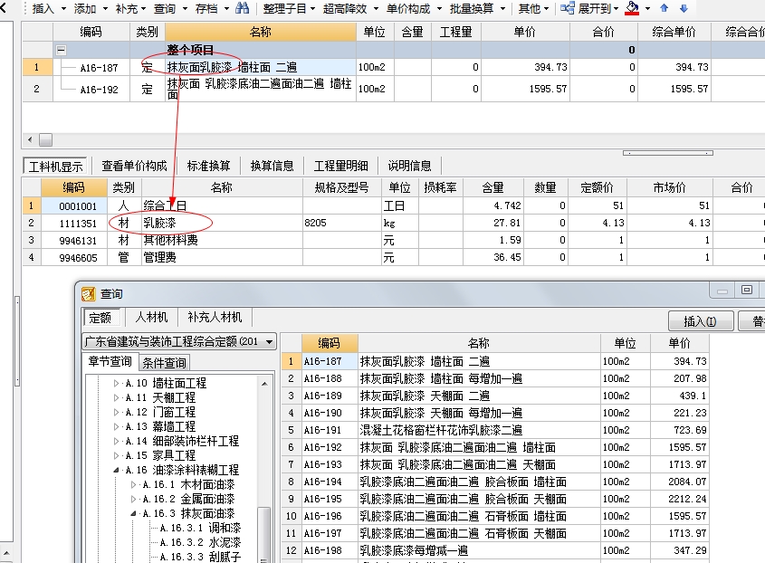Click the left chevron at top-left corner

click(x=4, y=8)
